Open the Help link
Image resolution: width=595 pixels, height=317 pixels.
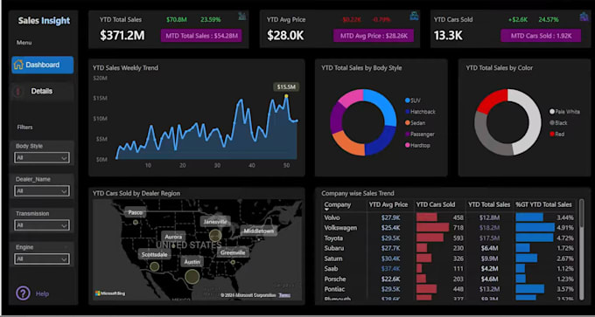(42, 293)
